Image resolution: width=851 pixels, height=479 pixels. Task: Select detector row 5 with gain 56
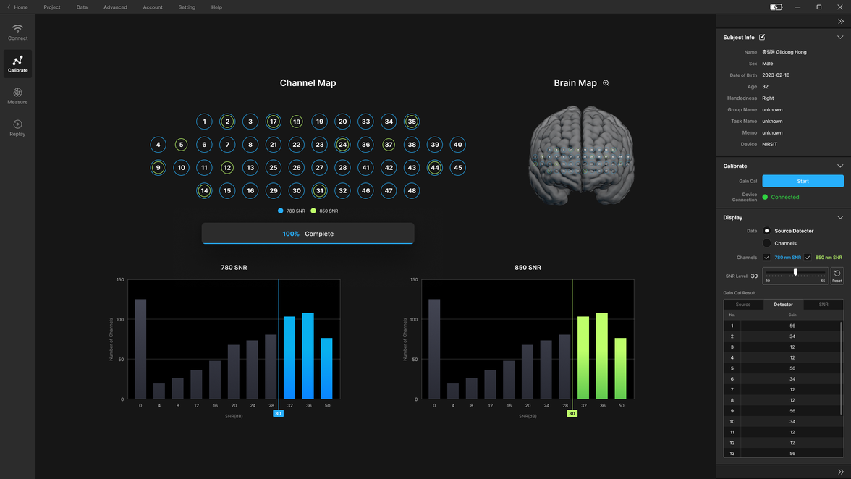point(783,368)
